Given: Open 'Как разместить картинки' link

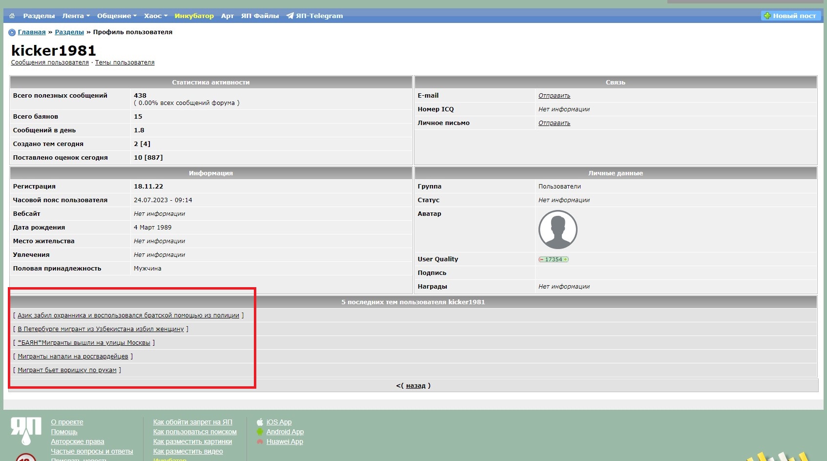Looking at the screenshot, I should 192,441.
